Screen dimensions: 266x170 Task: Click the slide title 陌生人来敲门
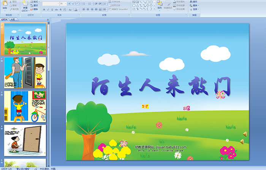(161, 86)
